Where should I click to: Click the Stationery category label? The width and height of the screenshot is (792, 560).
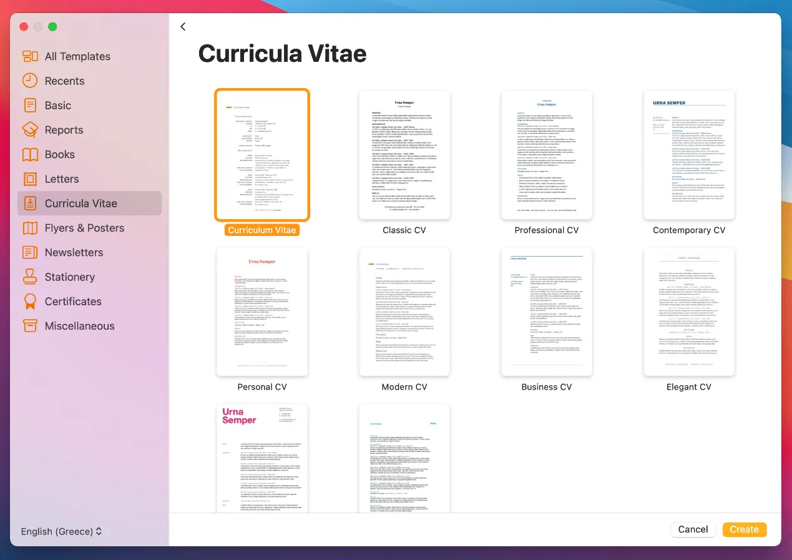pos(70,277)
